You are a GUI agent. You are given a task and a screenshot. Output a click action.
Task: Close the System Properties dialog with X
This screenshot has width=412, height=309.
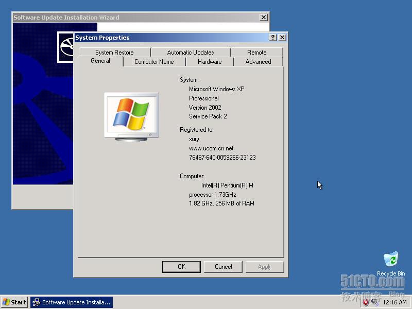coord(282,37)
